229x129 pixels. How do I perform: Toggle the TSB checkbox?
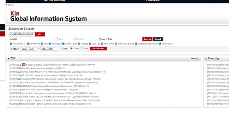coord(42,44)
